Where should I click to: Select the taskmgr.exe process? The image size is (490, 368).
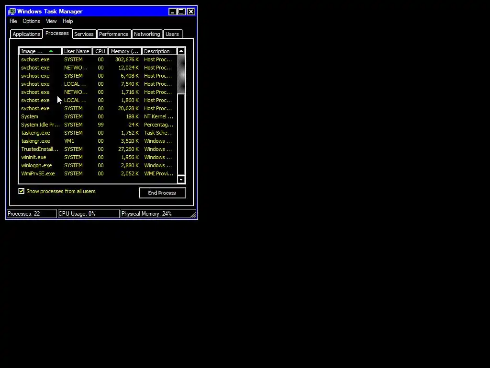(98, 141)
